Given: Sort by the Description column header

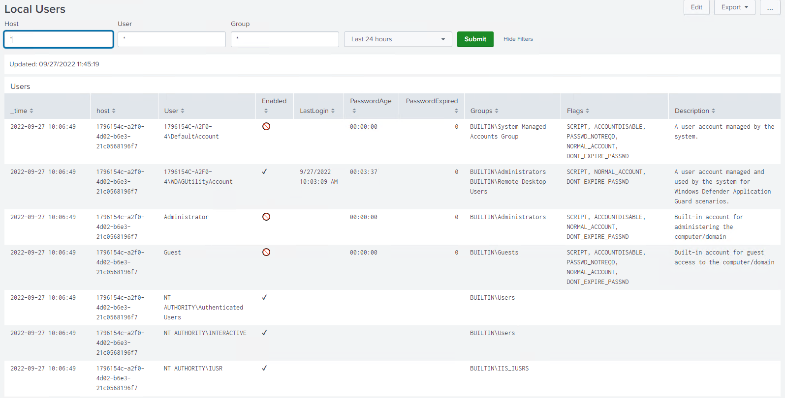Looking at the screenshot, I should (x=694, y=111).
